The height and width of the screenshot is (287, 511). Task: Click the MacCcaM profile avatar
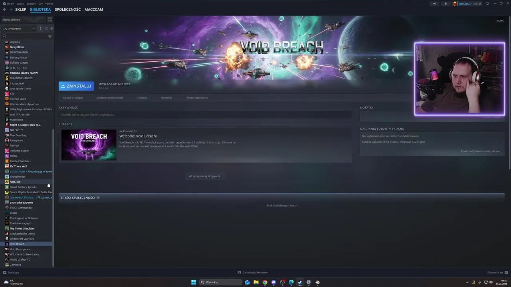pos(455,4)
